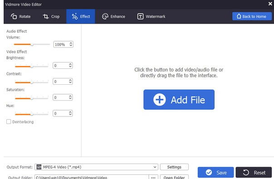Click the Saturation value field
This screenshot has width=274, height=179.
(63, 97)
